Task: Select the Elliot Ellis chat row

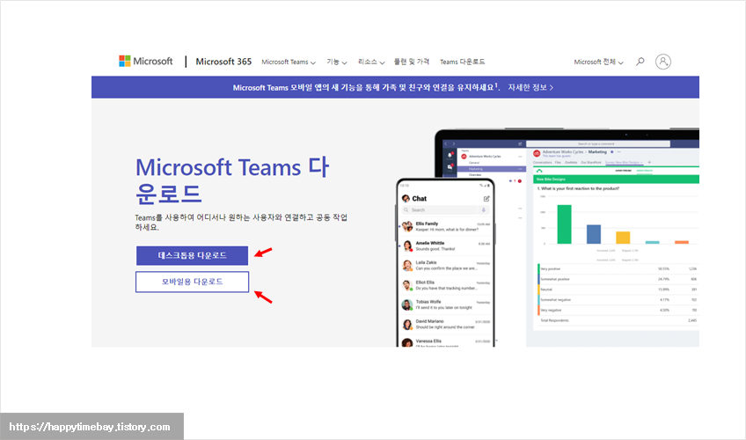Action: pos(445,285)
